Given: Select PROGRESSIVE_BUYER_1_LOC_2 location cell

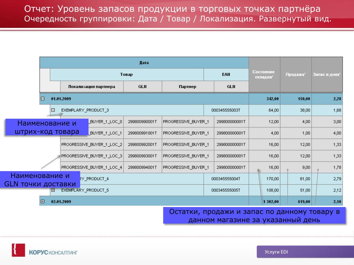Looking at the screenshot, I should pyautogui.click(x=92, y=145).
